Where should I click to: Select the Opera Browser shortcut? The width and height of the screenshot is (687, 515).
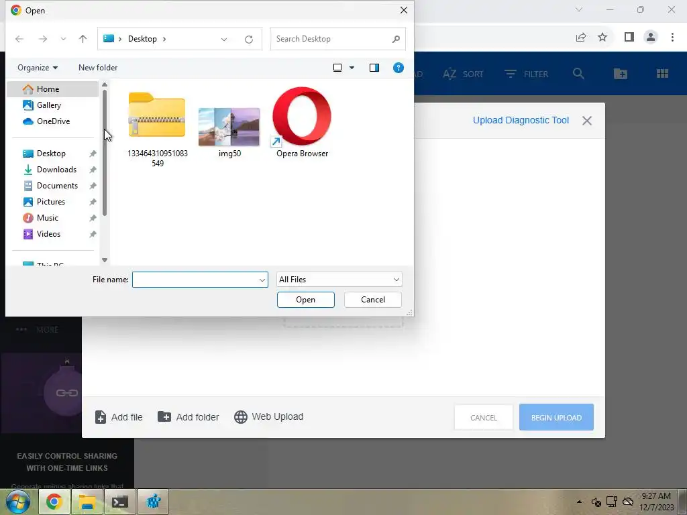click(303, 123)
